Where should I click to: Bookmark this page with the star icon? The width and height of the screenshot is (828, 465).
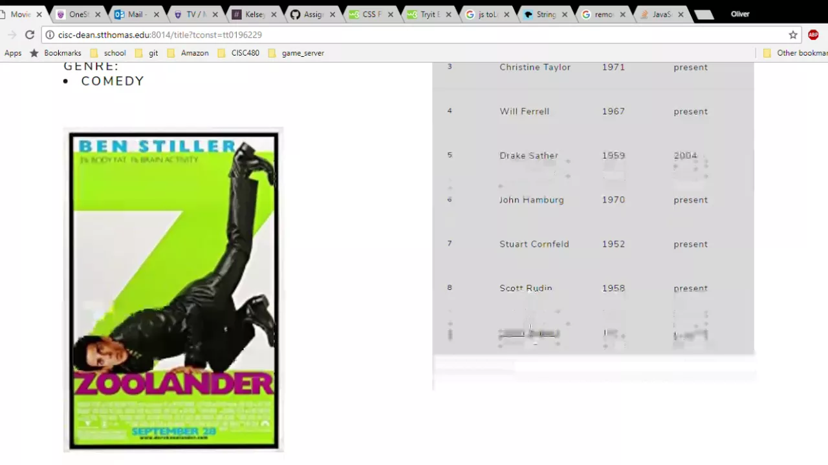[x=793, y=35]
